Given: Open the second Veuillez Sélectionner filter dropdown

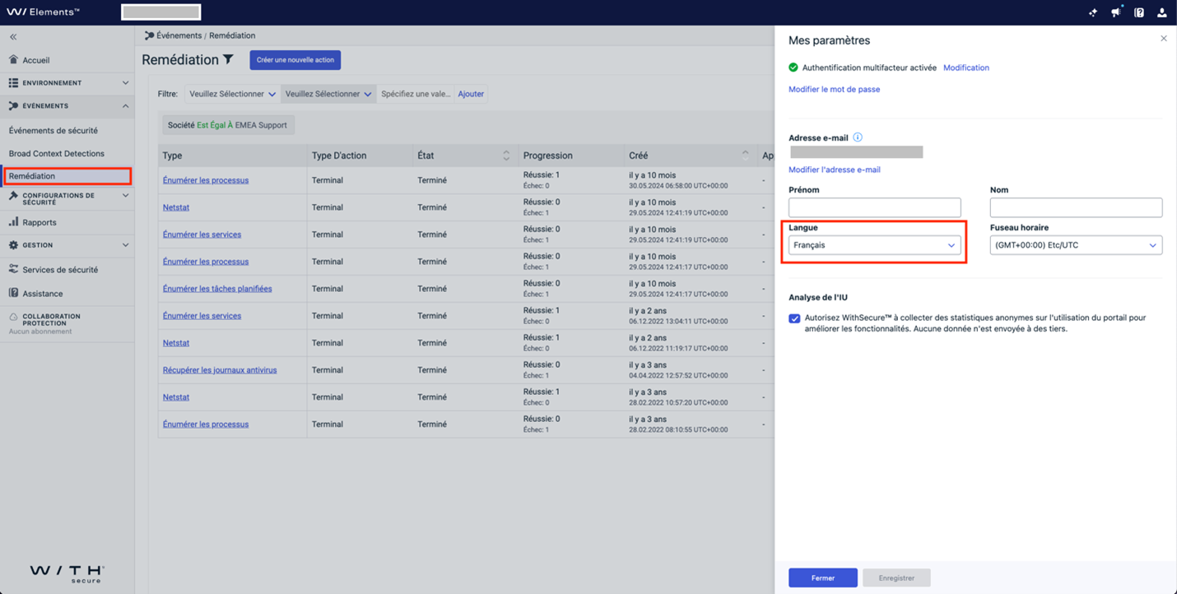Looking at the screenshot, I should pyautogui.click(x=328, y=94).
